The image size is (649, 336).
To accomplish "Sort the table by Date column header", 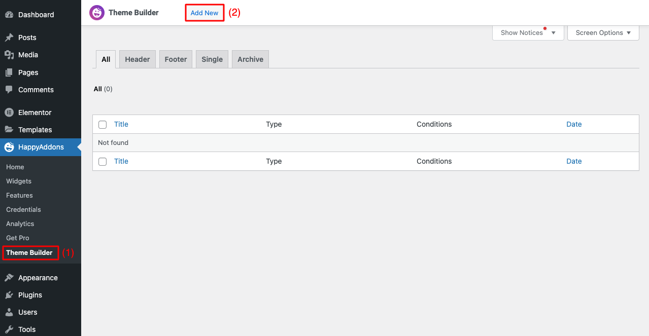I will 574,124.
